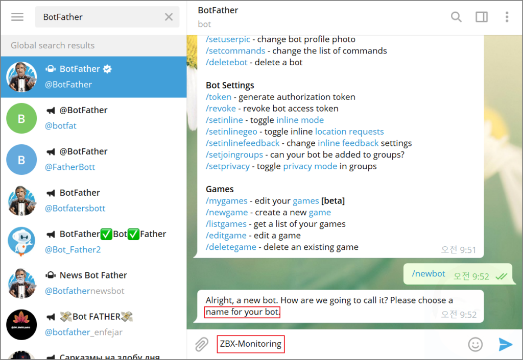This screenshot has height=360, width=523.
Task: Send the message with the paper plane icon
Action: point(505,345)
